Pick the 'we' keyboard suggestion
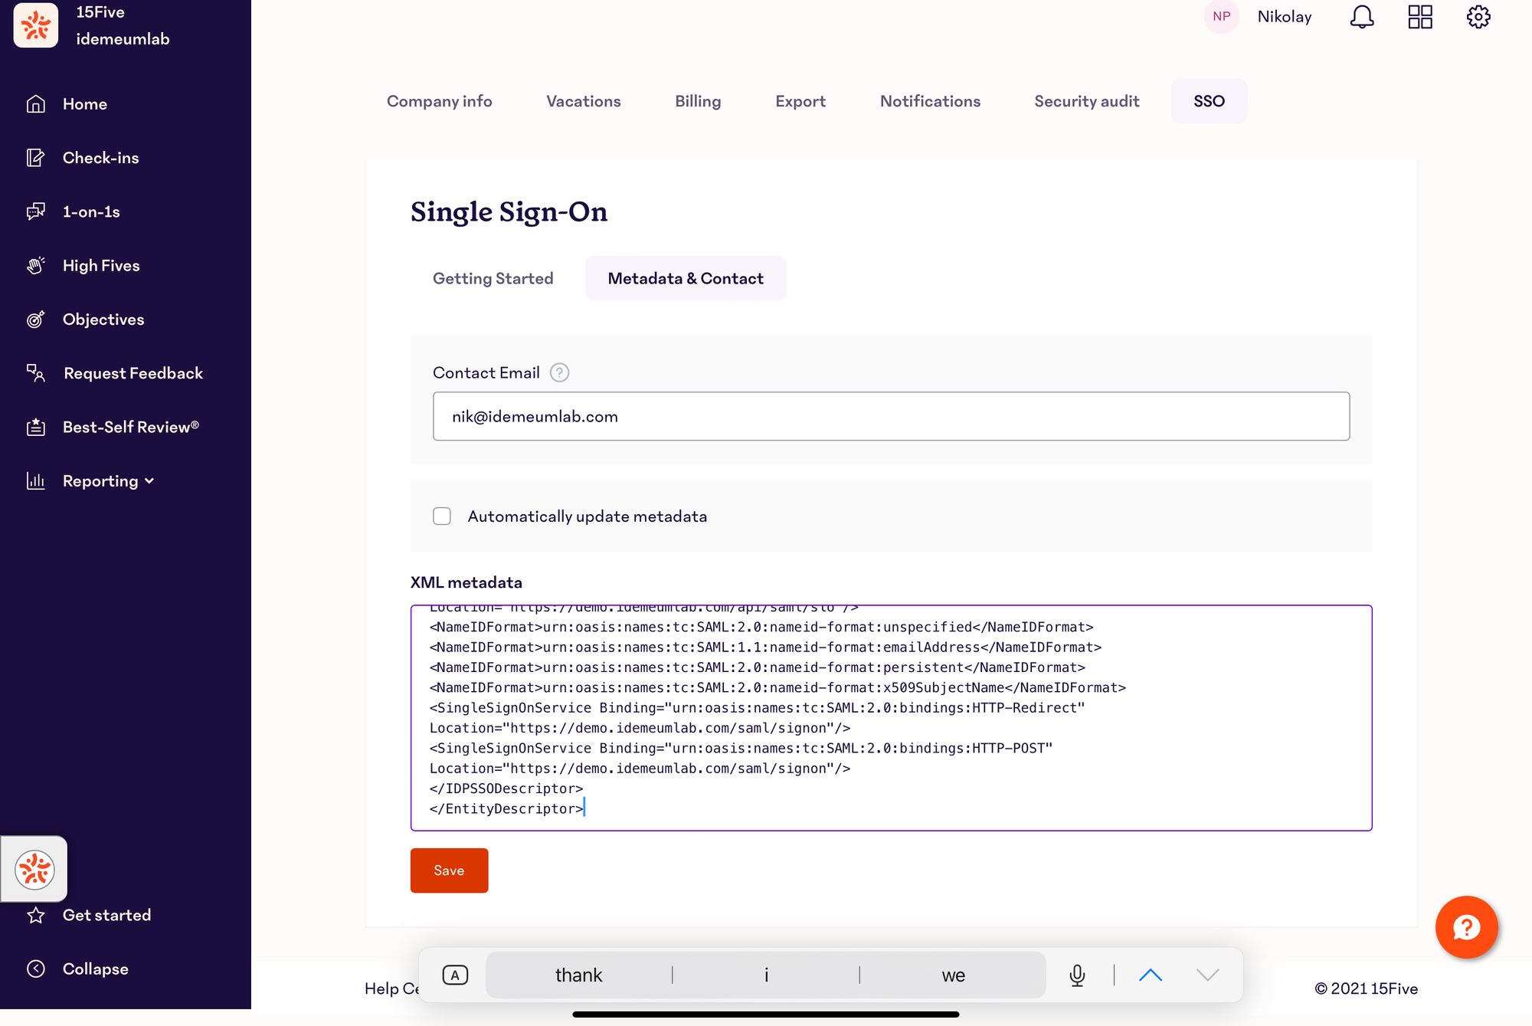 point(953,975)
